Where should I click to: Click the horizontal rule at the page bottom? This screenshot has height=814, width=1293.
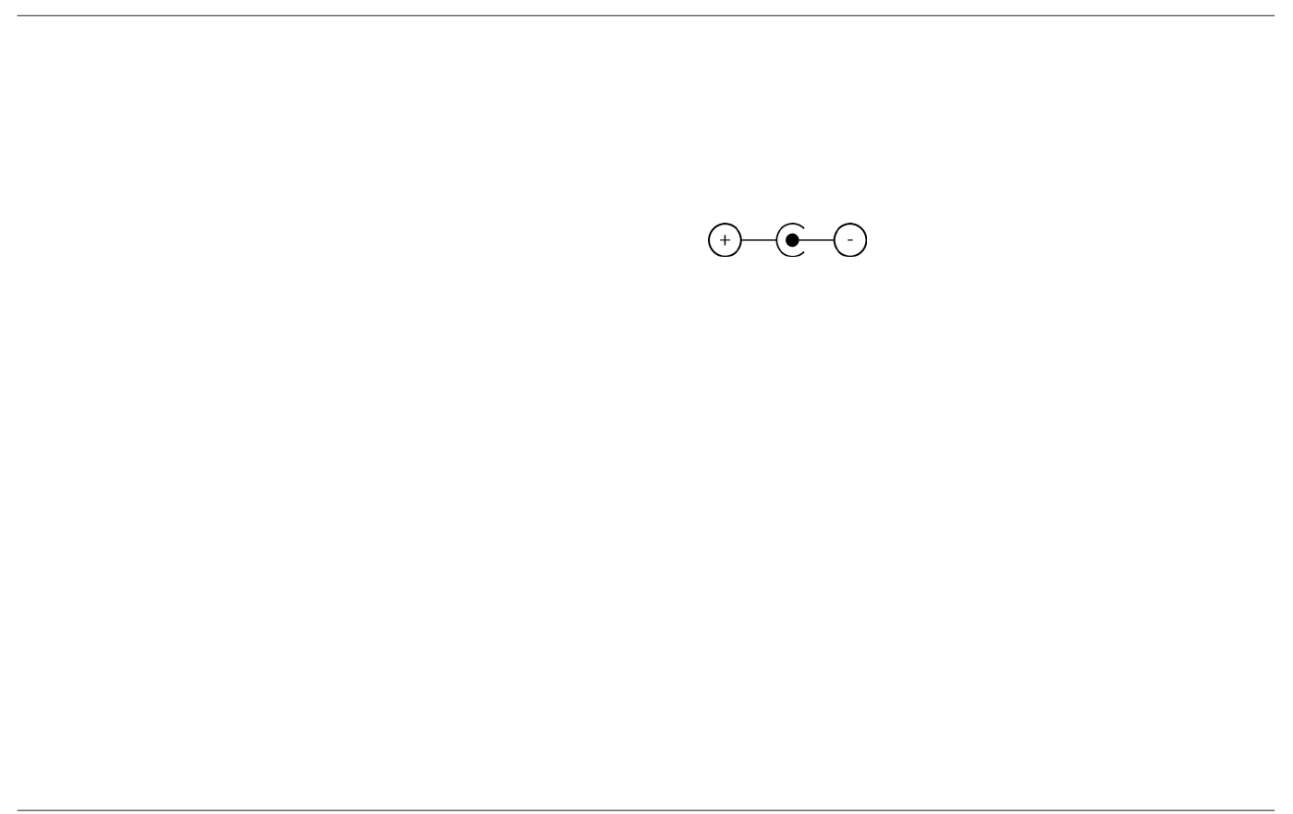[646, 810]
